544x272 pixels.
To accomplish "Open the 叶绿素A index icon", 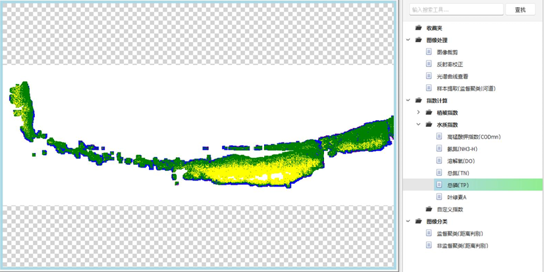I will (439, 196).
